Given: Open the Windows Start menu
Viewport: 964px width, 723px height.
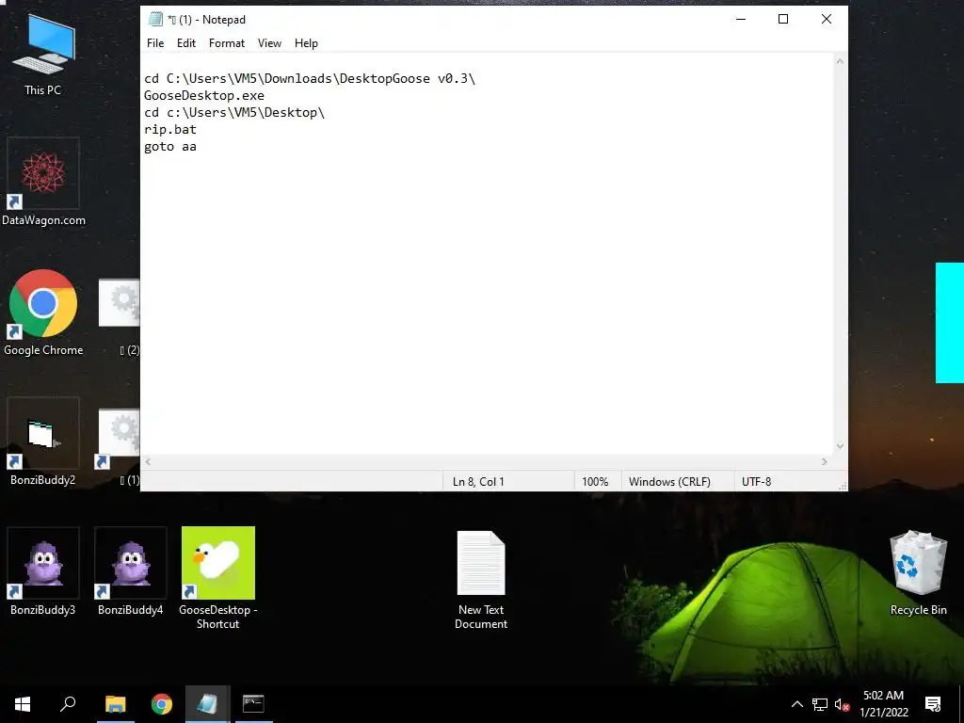Looking at the screenshot, I should point(23,704).
